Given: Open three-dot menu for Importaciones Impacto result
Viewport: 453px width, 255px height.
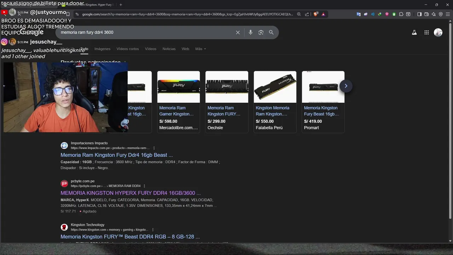Looking at the screenshot, I should coord(154,148).
